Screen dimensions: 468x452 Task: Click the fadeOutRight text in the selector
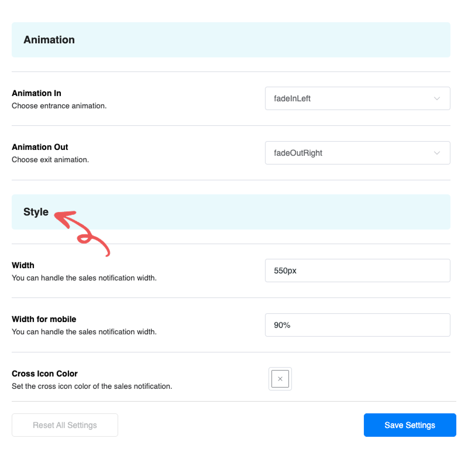(298, 153)
